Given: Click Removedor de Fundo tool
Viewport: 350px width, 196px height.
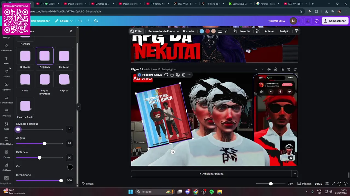Looking at the screenshot, I should 164,31.
